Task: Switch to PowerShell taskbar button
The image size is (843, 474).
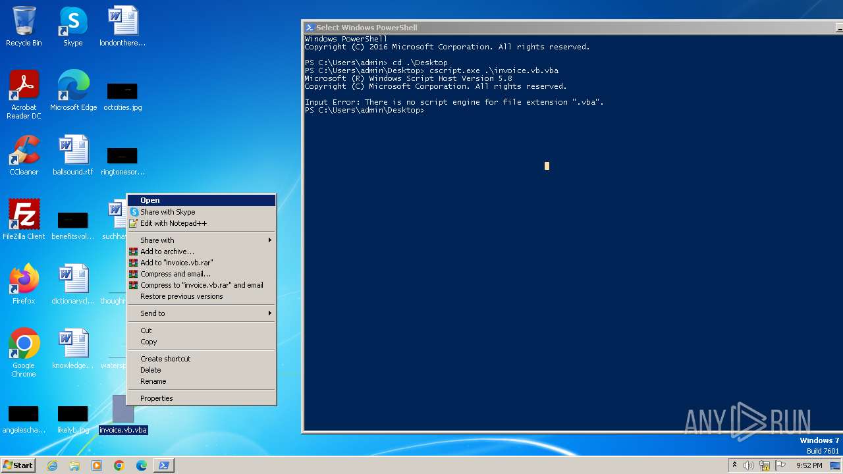Action: tap(164, 465)
